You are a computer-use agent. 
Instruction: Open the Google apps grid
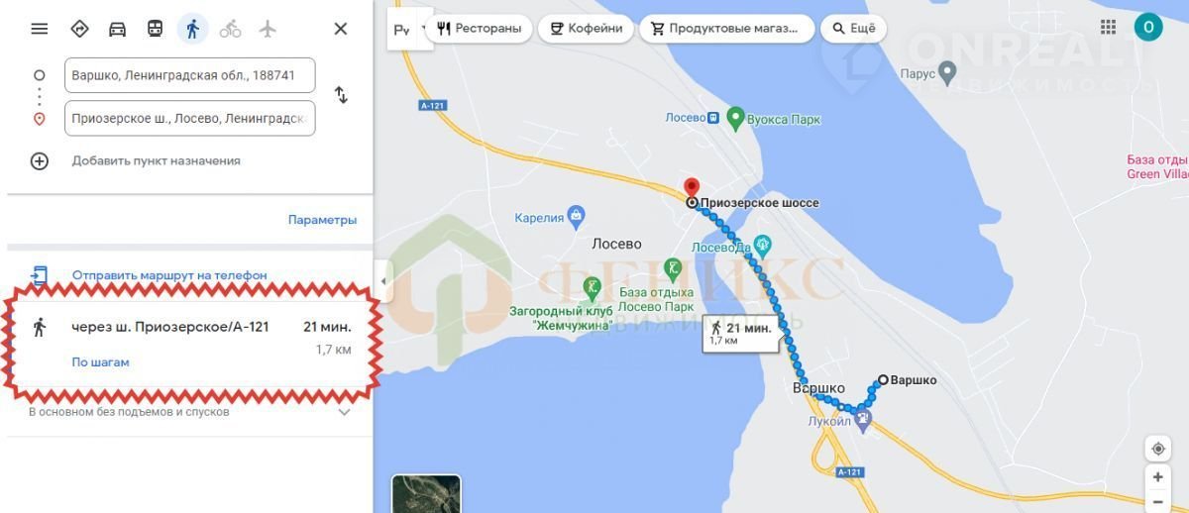[1109, 27]
